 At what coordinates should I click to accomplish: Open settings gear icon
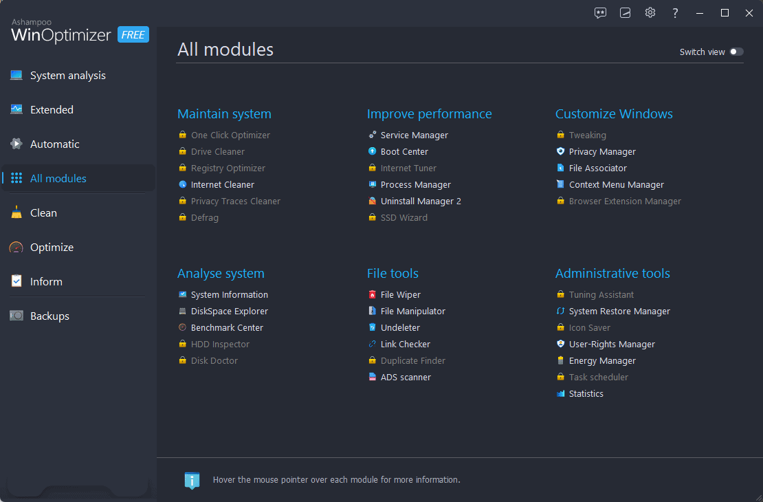click(650, 12)
